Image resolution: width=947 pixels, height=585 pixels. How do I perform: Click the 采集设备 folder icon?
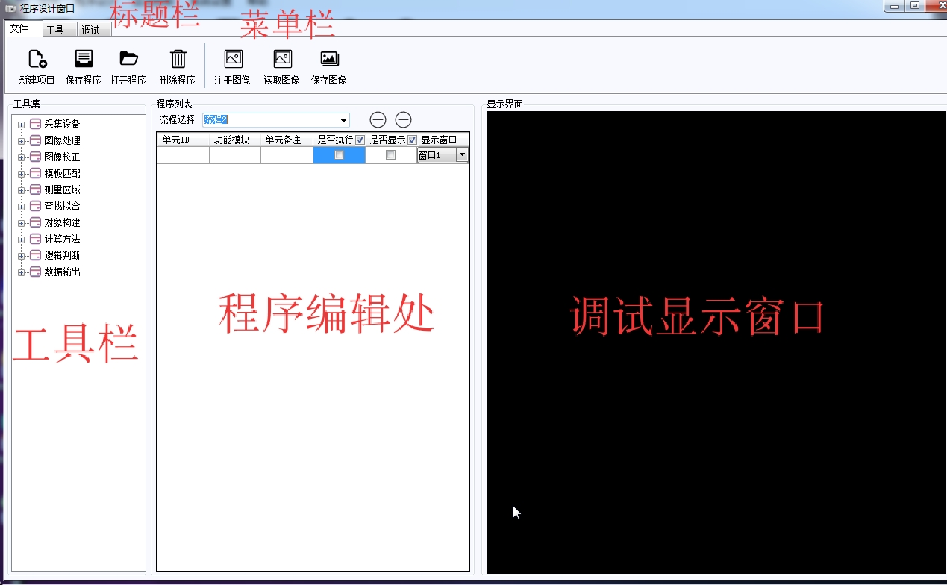pos(35,124)
